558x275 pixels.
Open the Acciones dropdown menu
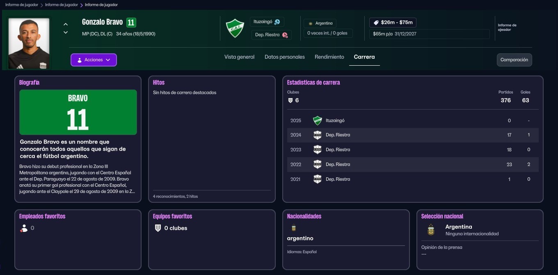pyautogui.click(x=94, y=60)
